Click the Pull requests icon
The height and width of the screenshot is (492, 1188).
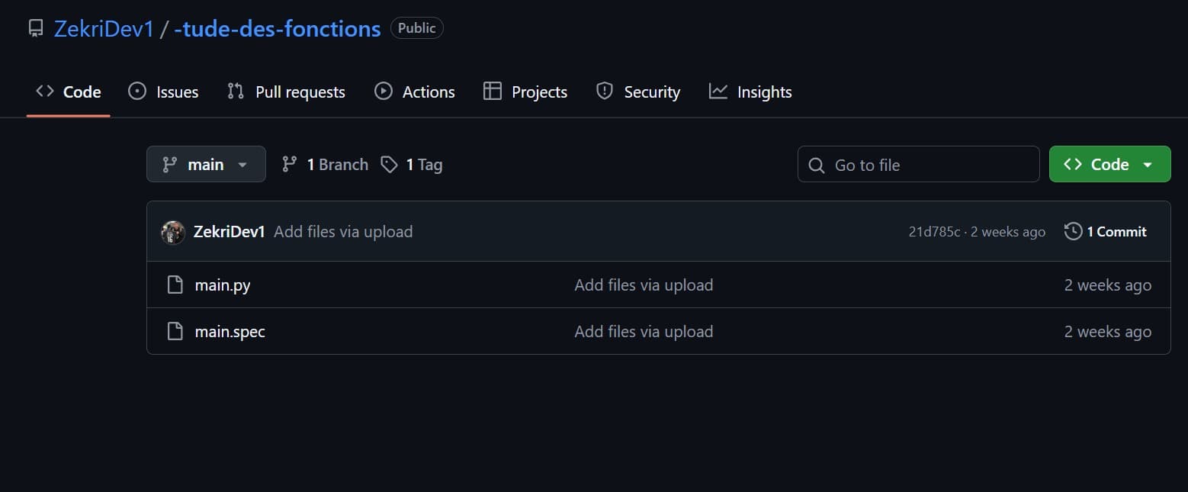click(236, 91)
